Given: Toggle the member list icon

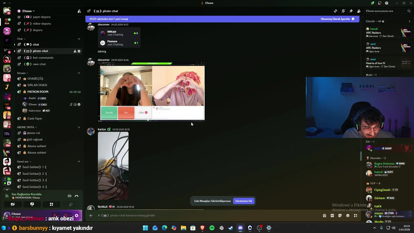Looking at the screenshot, I should pyautogui.click(x=359, y=11).
